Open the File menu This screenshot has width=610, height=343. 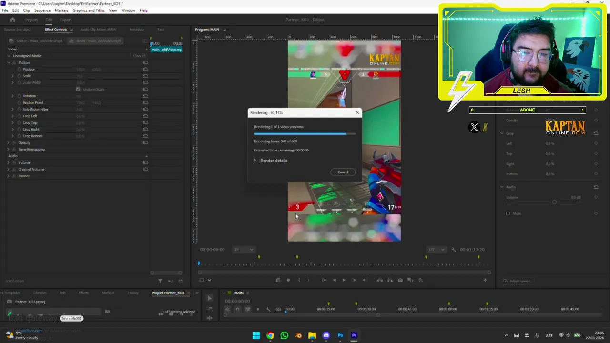click(5, 10)
